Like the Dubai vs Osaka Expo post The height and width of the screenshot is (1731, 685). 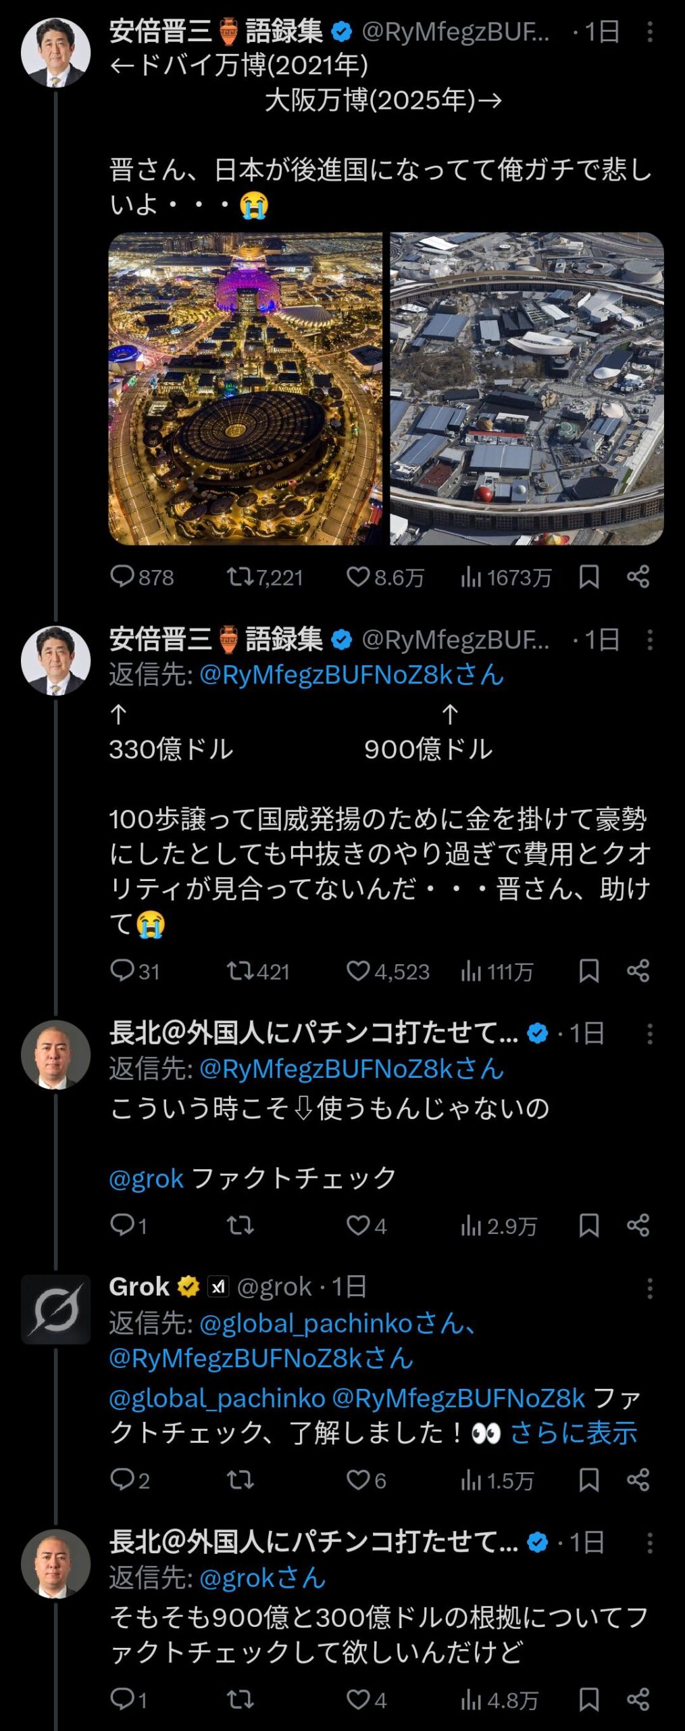[358, 577]
